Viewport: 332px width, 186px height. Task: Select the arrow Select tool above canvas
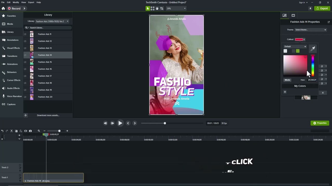[x=148, y=9]
